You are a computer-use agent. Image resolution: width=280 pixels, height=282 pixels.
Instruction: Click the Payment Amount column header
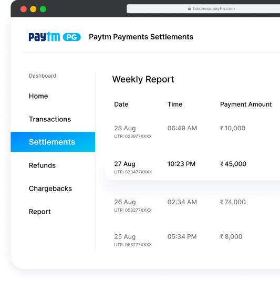(246, 104)
